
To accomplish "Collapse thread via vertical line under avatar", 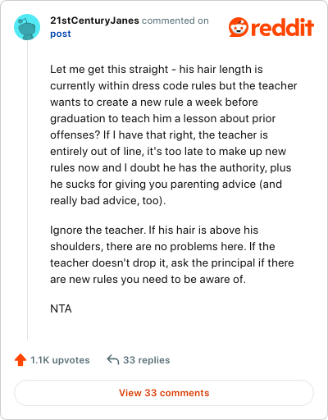I will click(27, 190).
